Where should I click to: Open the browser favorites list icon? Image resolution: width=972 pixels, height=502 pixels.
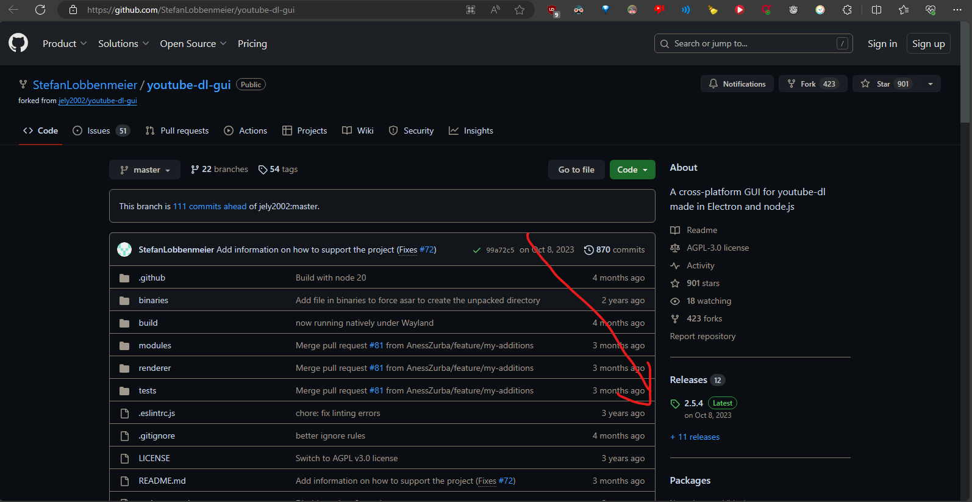(x=903, y=10)
